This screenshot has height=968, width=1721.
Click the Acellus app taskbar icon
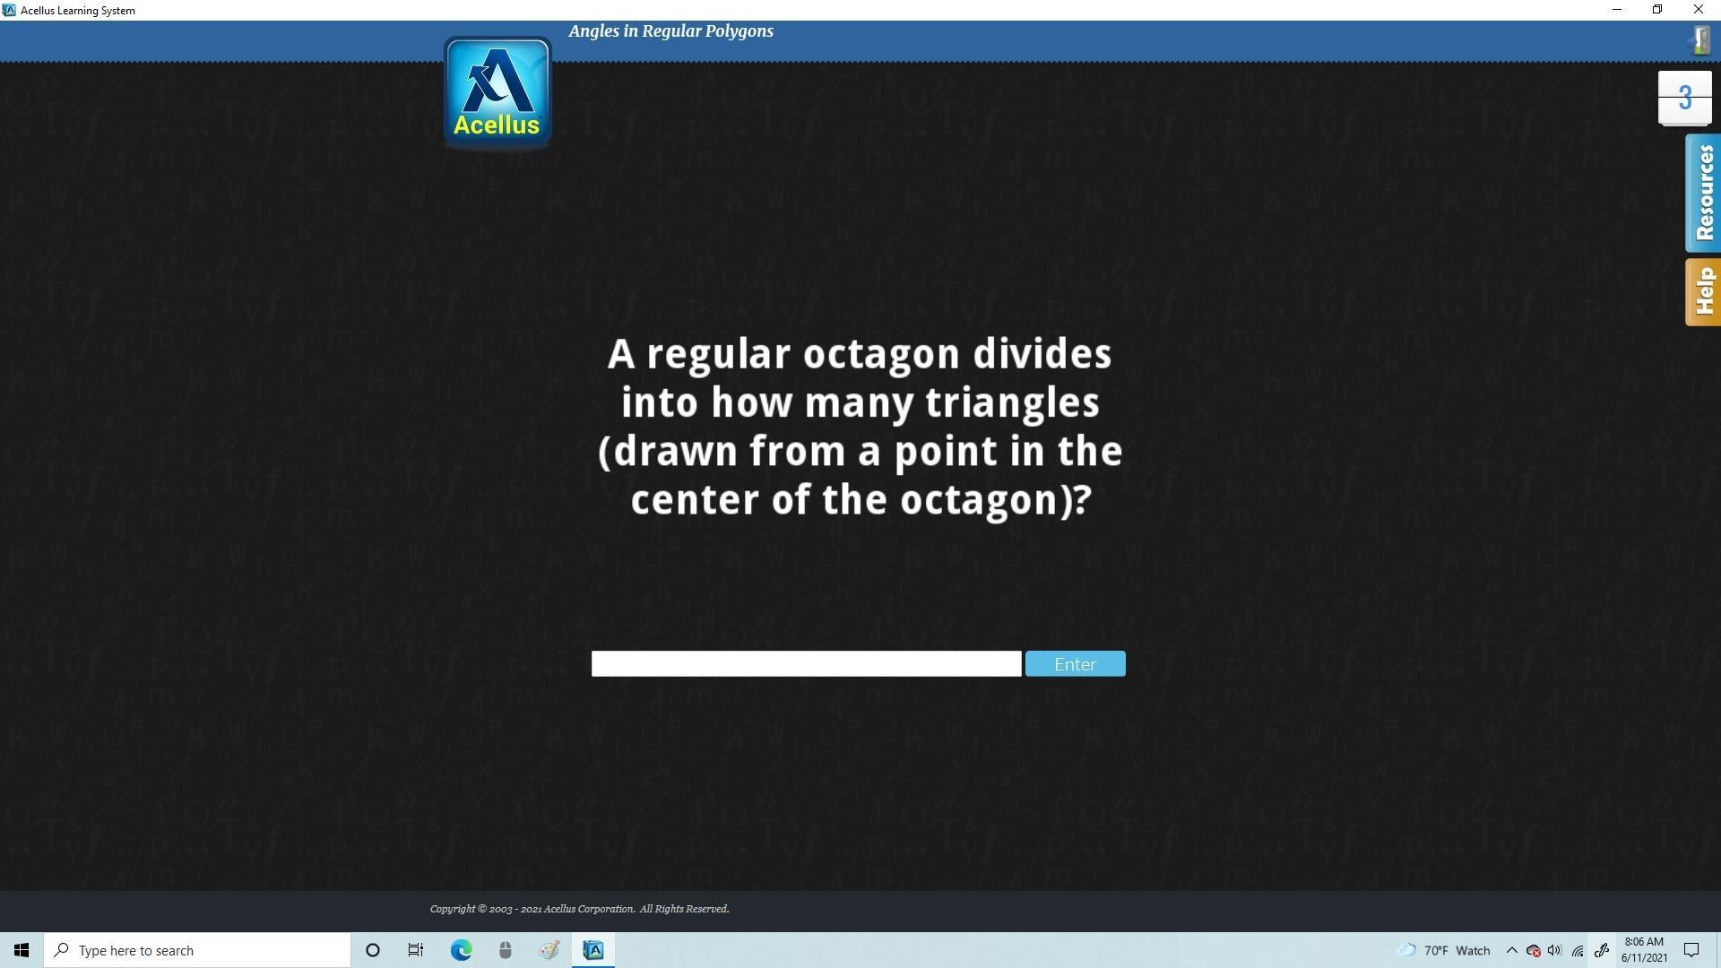593,950
